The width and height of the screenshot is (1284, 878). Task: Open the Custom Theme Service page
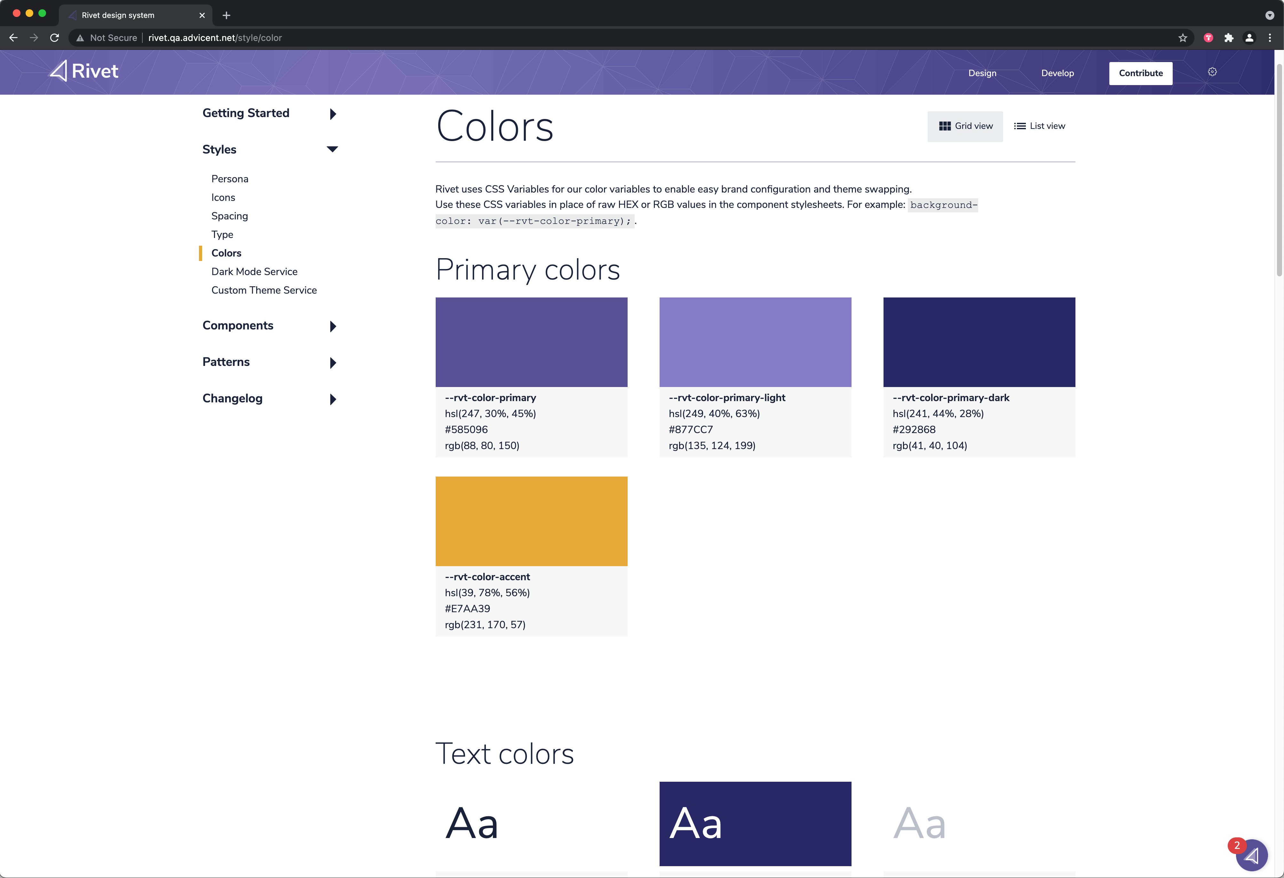click(x=264, y=290)
